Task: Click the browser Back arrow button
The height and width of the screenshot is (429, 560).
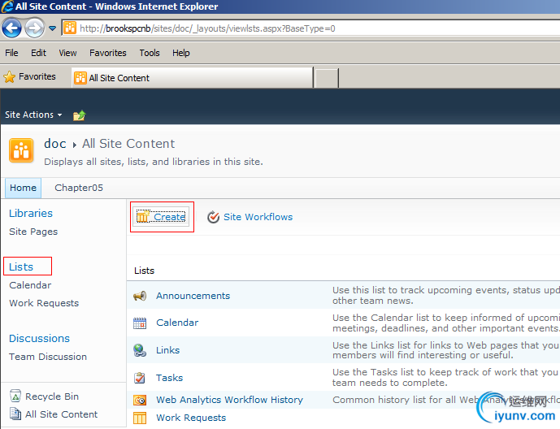Action: pos(12,28)
